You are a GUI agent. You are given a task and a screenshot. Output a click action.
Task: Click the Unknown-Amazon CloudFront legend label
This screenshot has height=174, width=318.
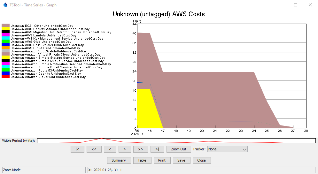click(48, 77)
